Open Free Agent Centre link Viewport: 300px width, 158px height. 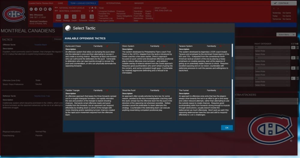point(106,21)
